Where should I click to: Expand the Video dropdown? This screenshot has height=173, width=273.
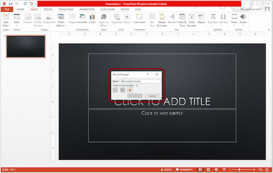[x=234, y=25]
